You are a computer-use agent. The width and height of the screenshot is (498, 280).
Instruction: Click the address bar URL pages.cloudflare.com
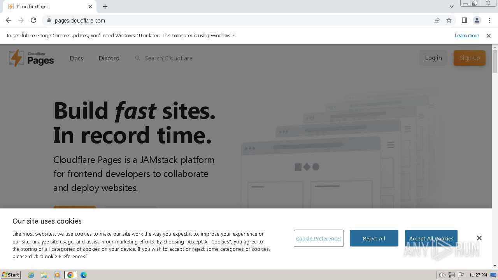coord(80,21)
